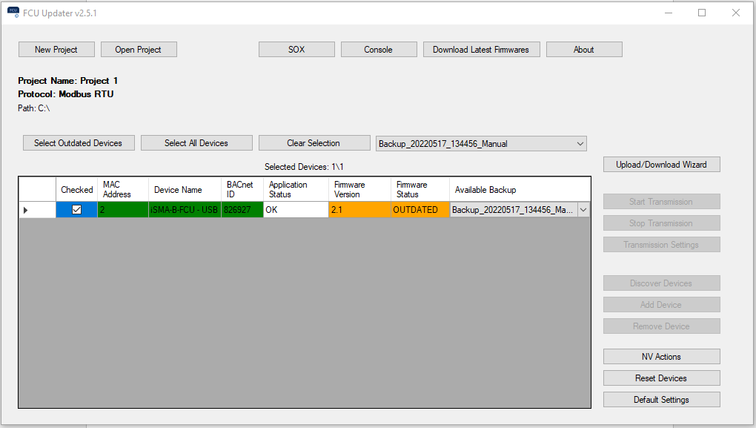Image resolution: width=756 pixels, height=428 pixels.
Task: Clear Selection of devices
Action: pyautogui.click(x=314, y=143)
